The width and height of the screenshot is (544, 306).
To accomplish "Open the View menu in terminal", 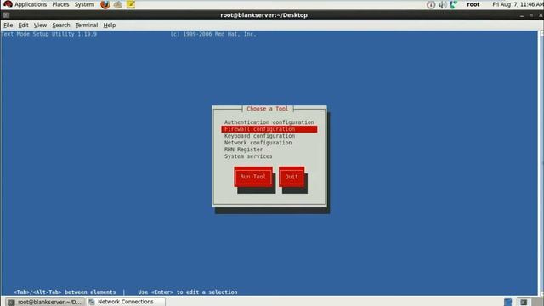I will pos(40,25).
